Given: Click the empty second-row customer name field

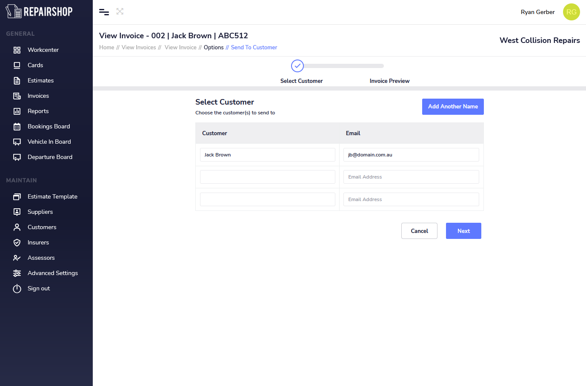Looking at the screenshot, I should pos(267,177).
